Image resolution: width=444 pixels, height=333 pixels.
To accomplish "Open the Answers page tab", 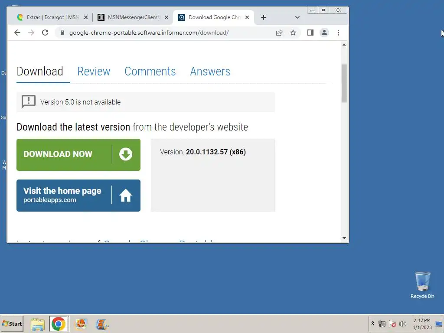I will tap(210, 72).
